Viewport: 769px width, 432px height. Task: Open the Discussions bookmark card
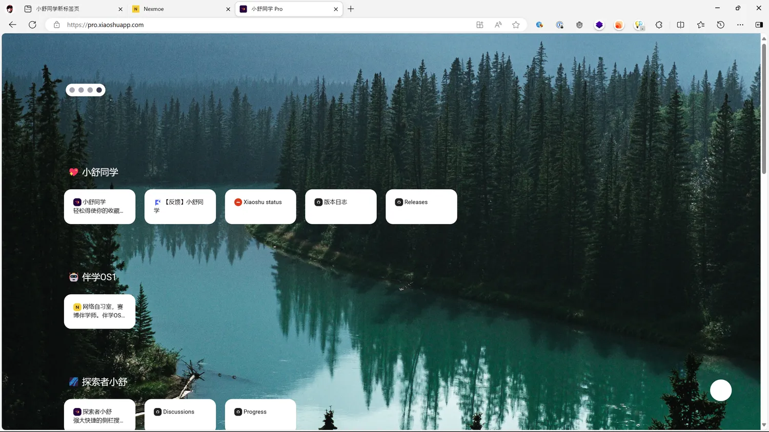(x=180, y=414)
